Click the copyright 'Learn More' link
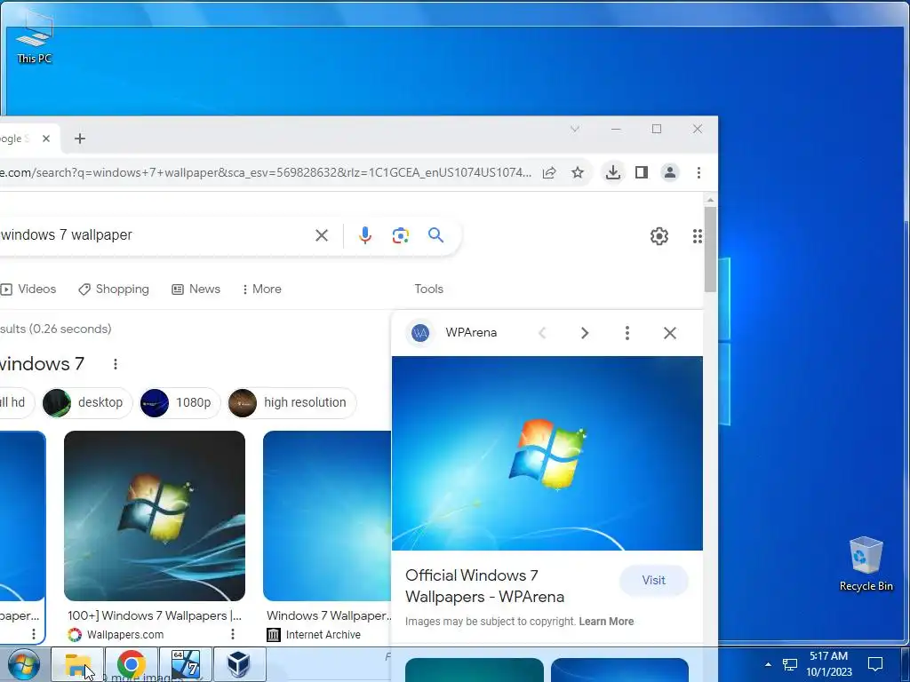The width and height of the screenshot is (910, 682). click(x=606, y=621)
